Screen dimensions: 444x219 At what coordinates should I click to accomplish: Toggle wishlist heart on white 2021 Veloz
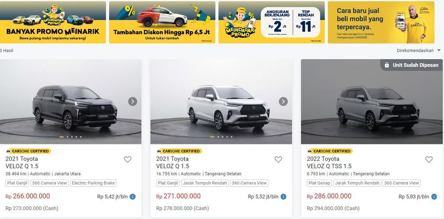tap(278, 159)
